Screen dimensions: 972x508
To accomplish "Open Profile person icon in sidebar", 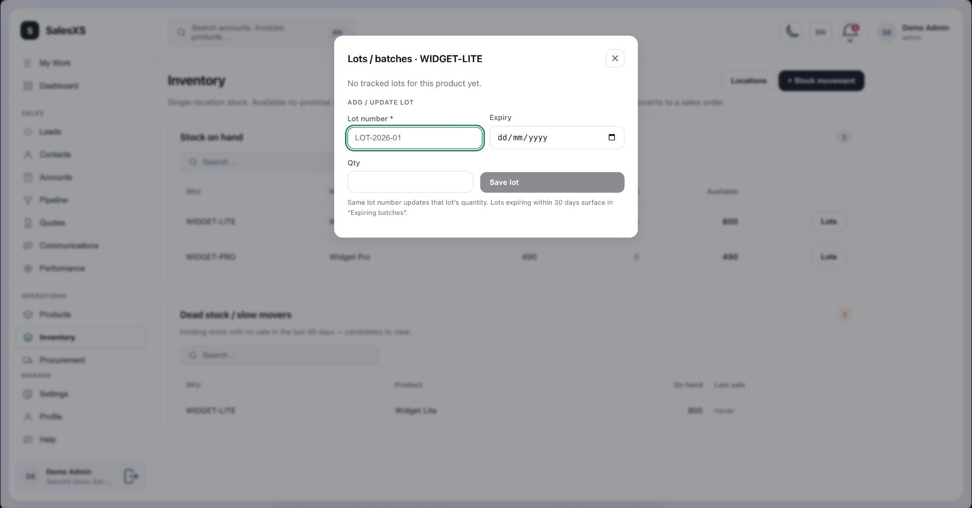I will [28, 417].
